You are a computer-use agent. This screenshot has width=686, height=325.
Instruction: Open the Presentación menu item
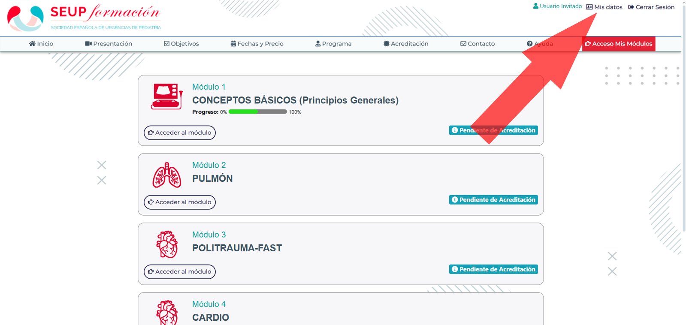(109, 44)
